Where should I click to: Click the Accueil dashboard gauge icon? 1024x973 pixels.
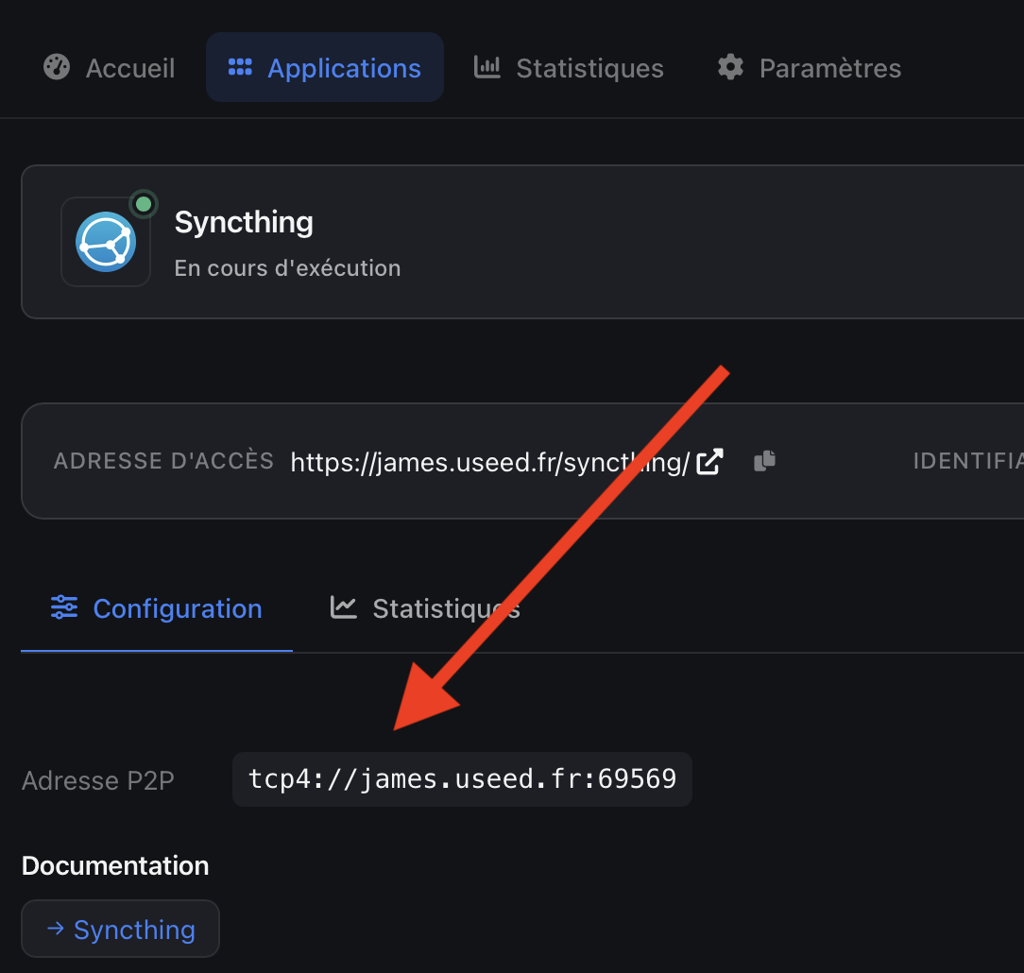click(57, 67)
